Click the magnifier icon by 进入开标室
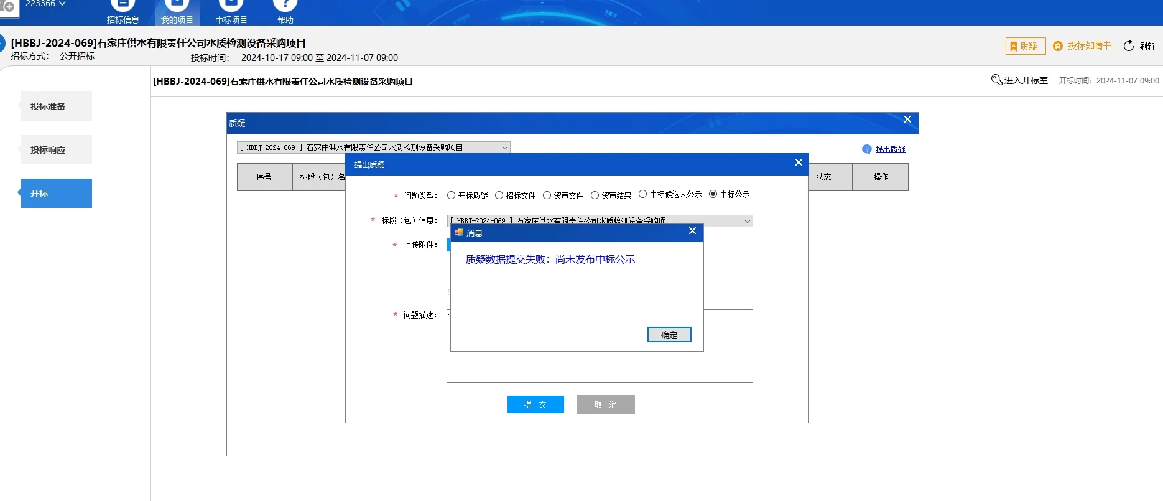The image size is (1163, 501). point(996,80)
